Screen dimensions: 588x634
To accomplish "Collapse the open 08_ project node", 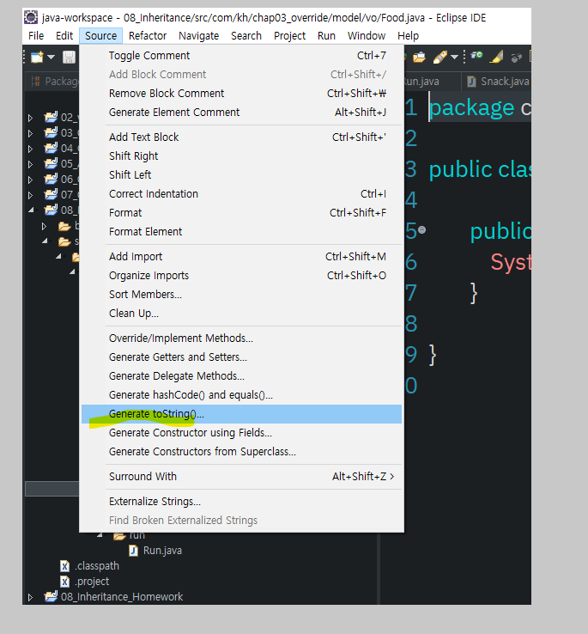I will coord(31,210).
